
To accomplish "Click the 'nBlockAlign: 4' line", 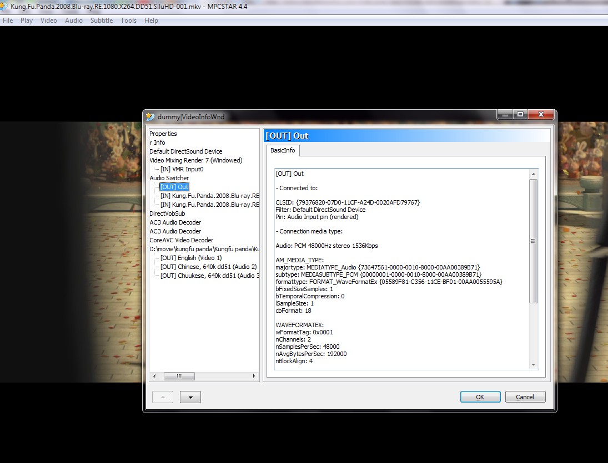I will point(294,361).
